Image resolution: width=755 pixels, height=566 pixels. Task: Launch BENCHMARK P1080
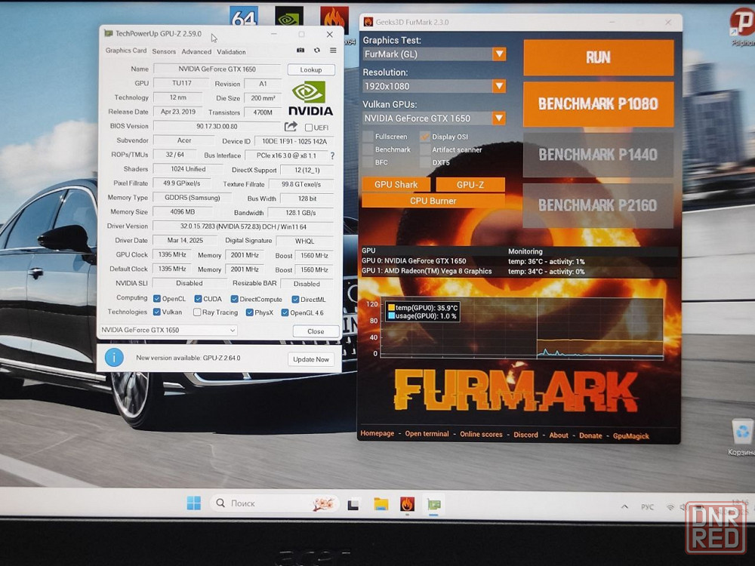point(599,104)
